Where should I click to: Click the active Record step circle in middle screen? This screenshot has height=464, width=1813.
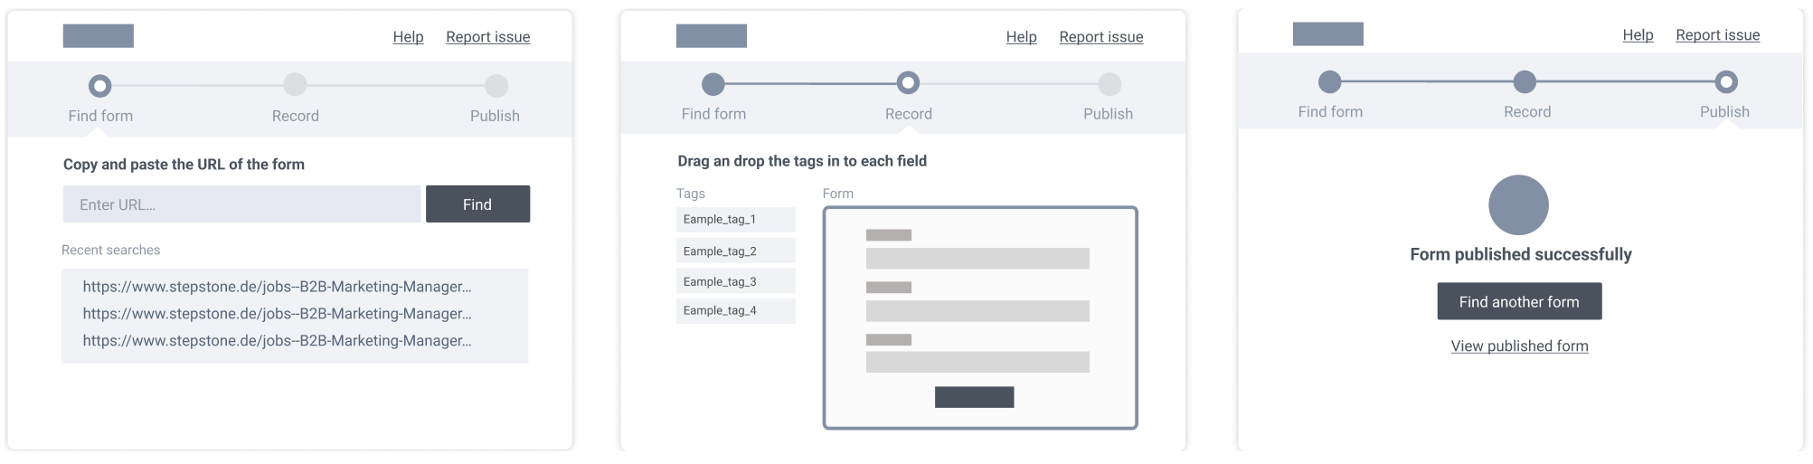(908, 83)
